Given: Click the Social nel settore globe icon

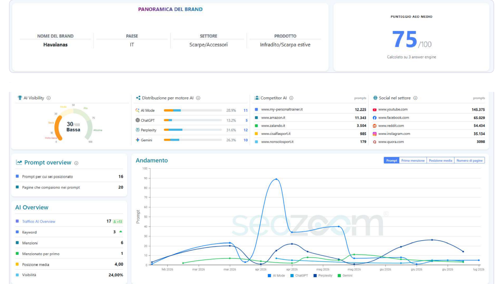Looking at the screenshot, I should coord(375,98).
